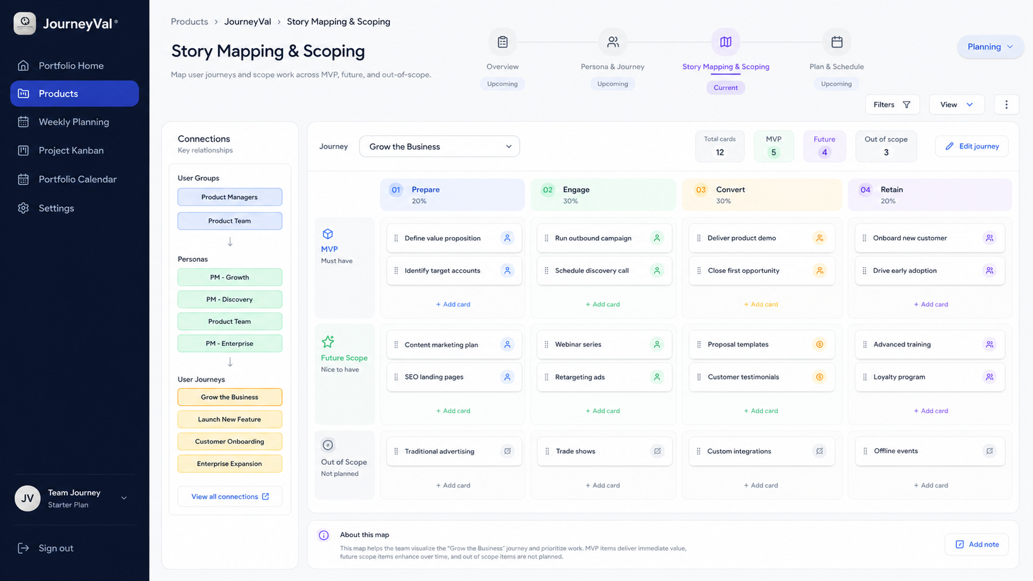Click the MVP cube icon
Image resolution: width=1033 pixels, height=581 pixels.
pyautogui.click(x=327, y=234)
